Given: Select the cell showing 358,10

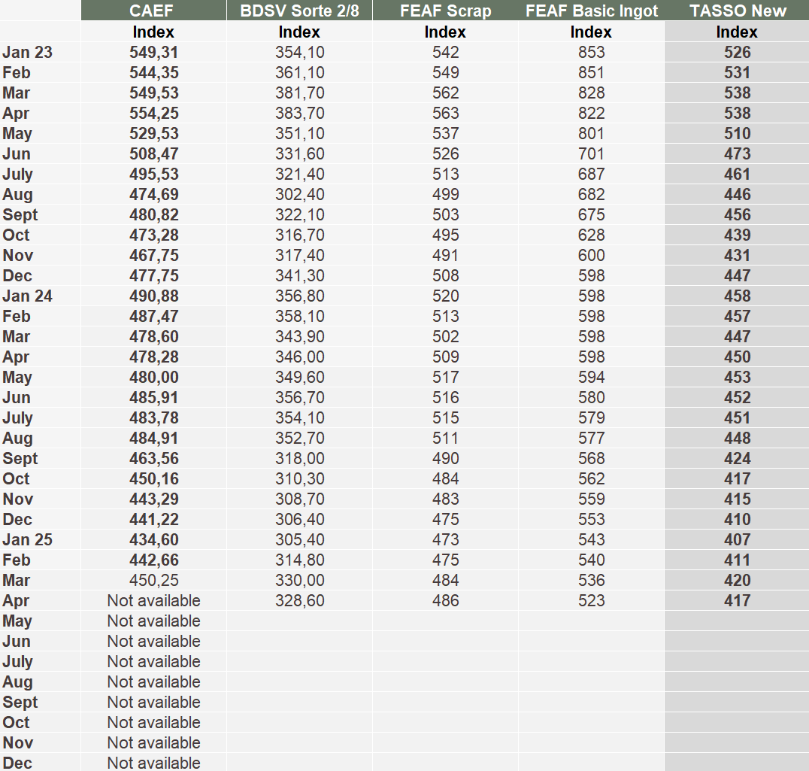Looking at the screenshot, I should tap(300, 316).
